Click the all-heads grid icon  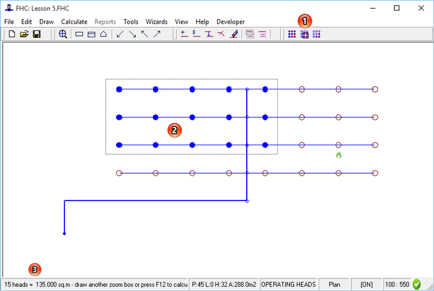coord(291,35)
